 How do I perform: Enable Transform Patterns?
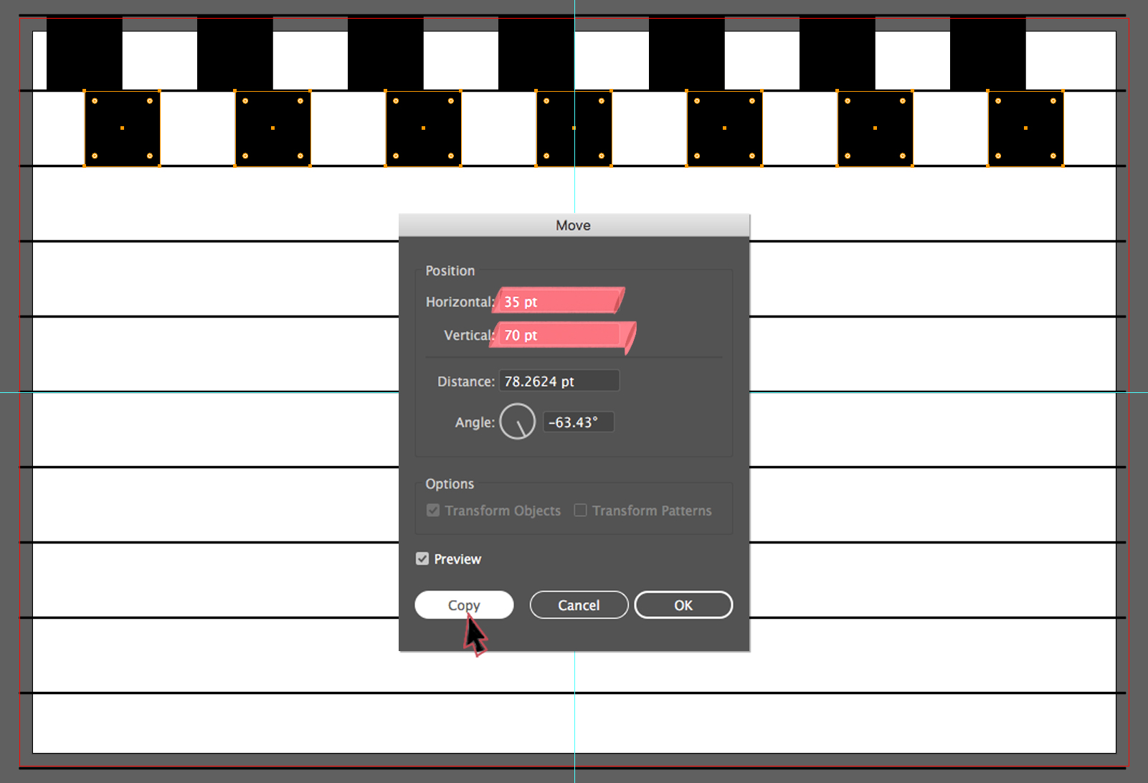click(580, 510)
